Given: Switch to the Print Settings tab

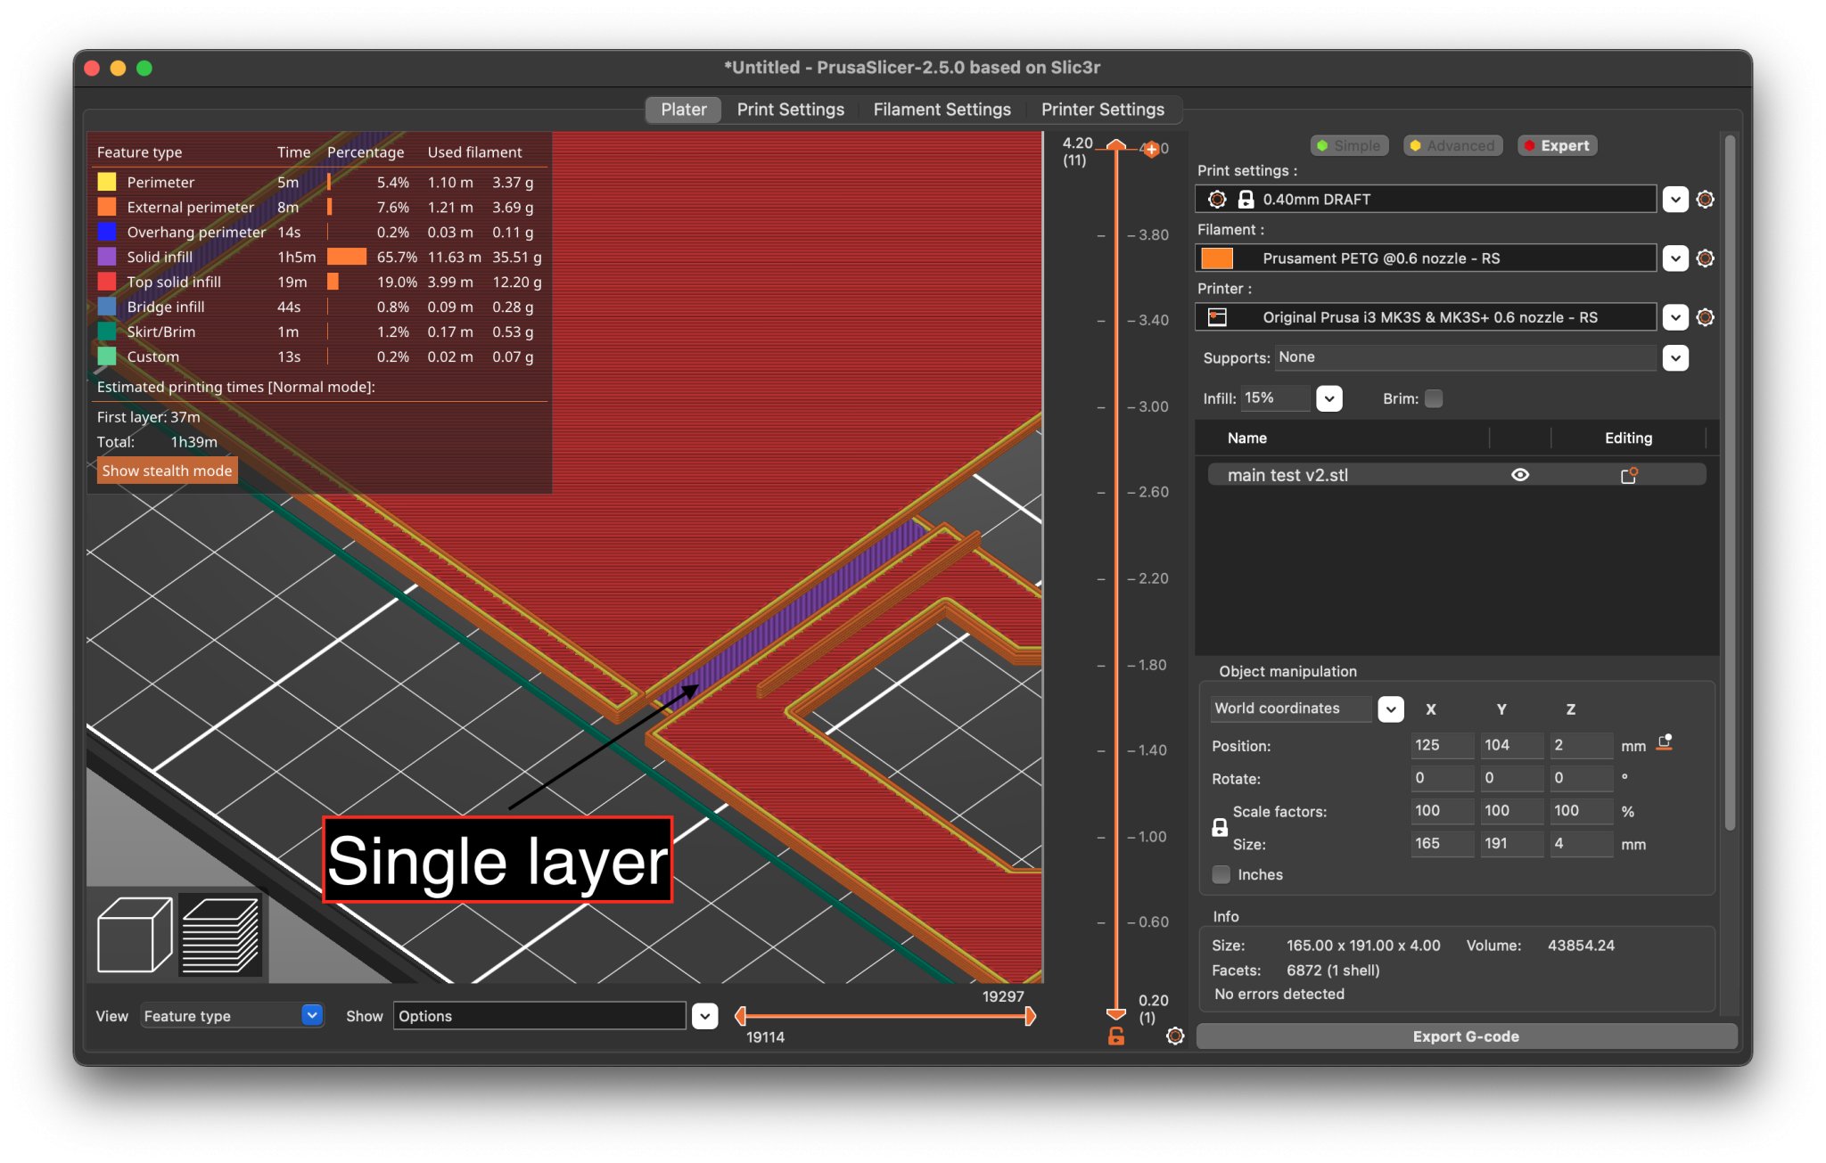Looking at the screenshot, I should (790, 110).
